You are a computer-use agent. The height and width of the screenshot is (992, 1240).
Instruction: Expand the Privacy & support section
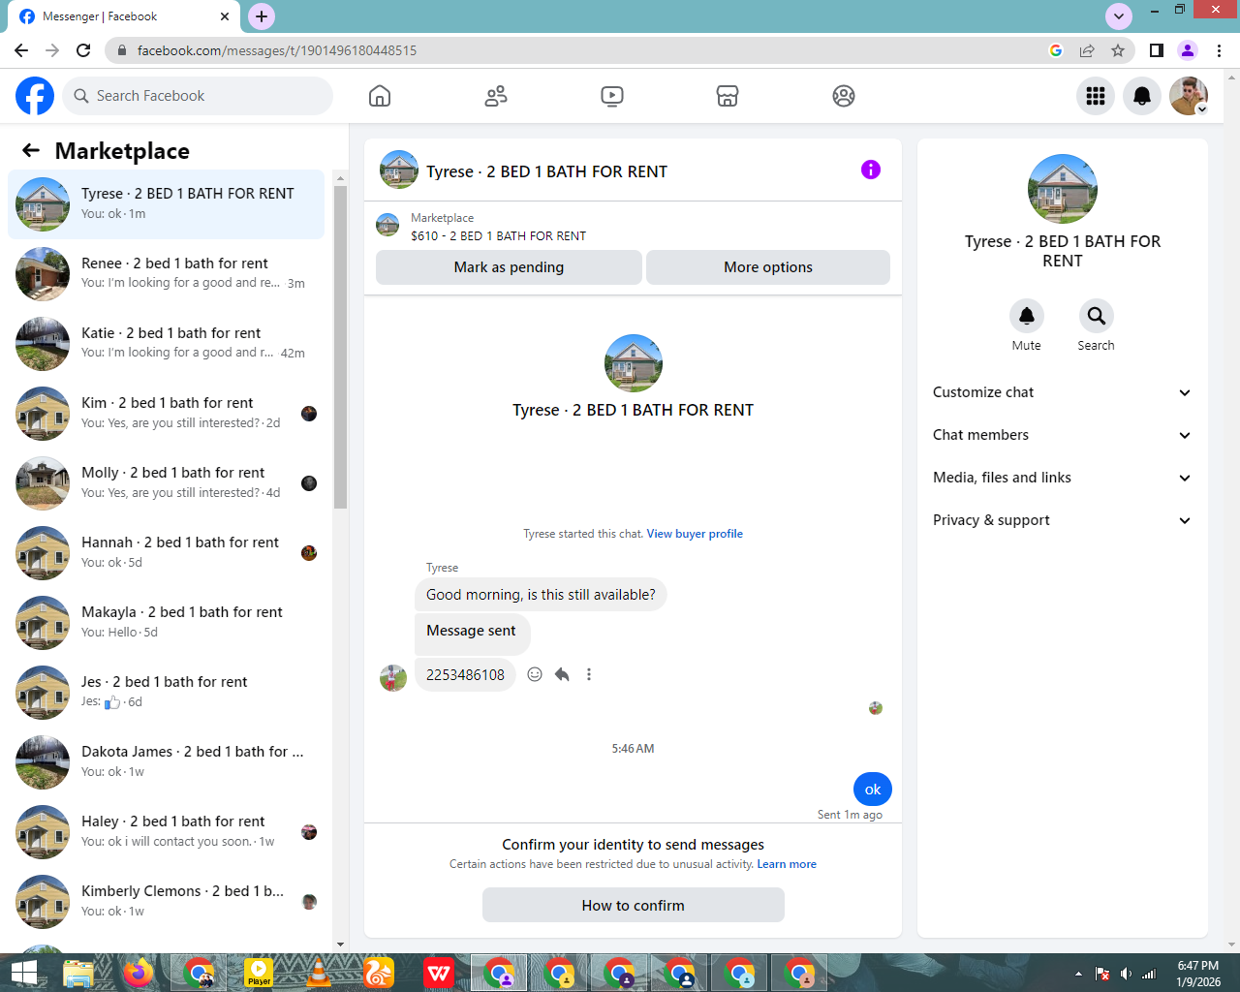pyautogui.click(x=1063, y=520)
